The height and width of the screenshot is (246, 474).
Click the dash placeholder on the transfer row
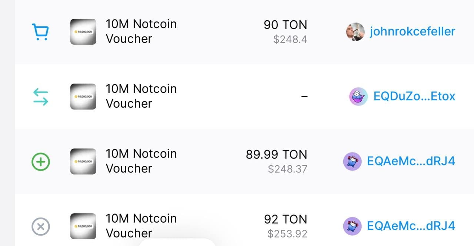tap(304, 96)
